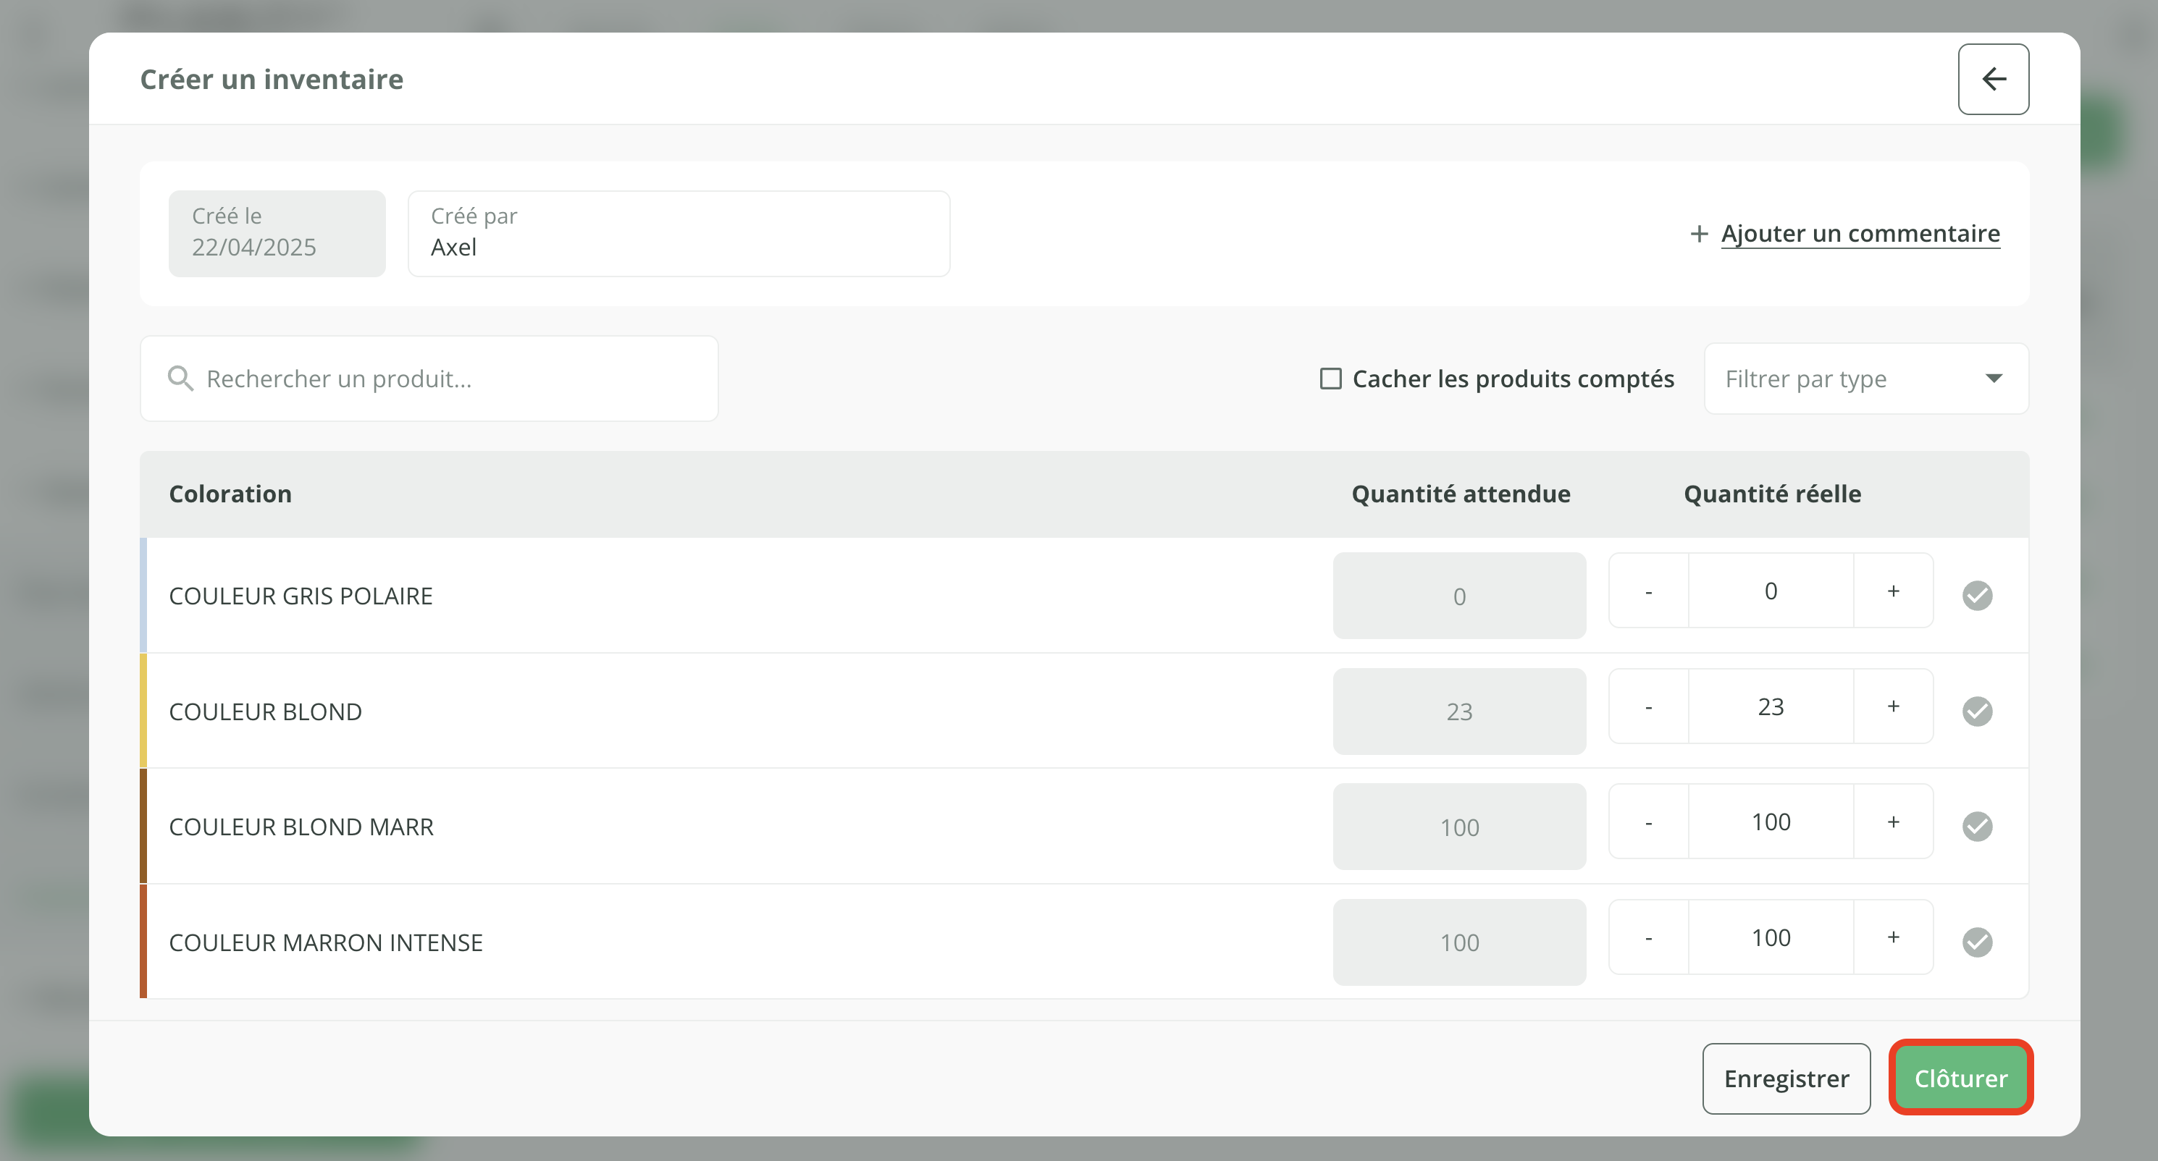Decrement COULEUR BLOND MARR quantity
This screenshot has height=1161, width=2158.
[x=1647, y=822]
